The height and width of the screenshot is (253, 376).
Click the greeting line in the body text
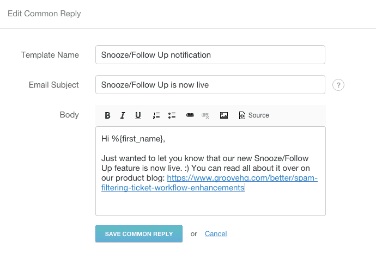point(133,139)
